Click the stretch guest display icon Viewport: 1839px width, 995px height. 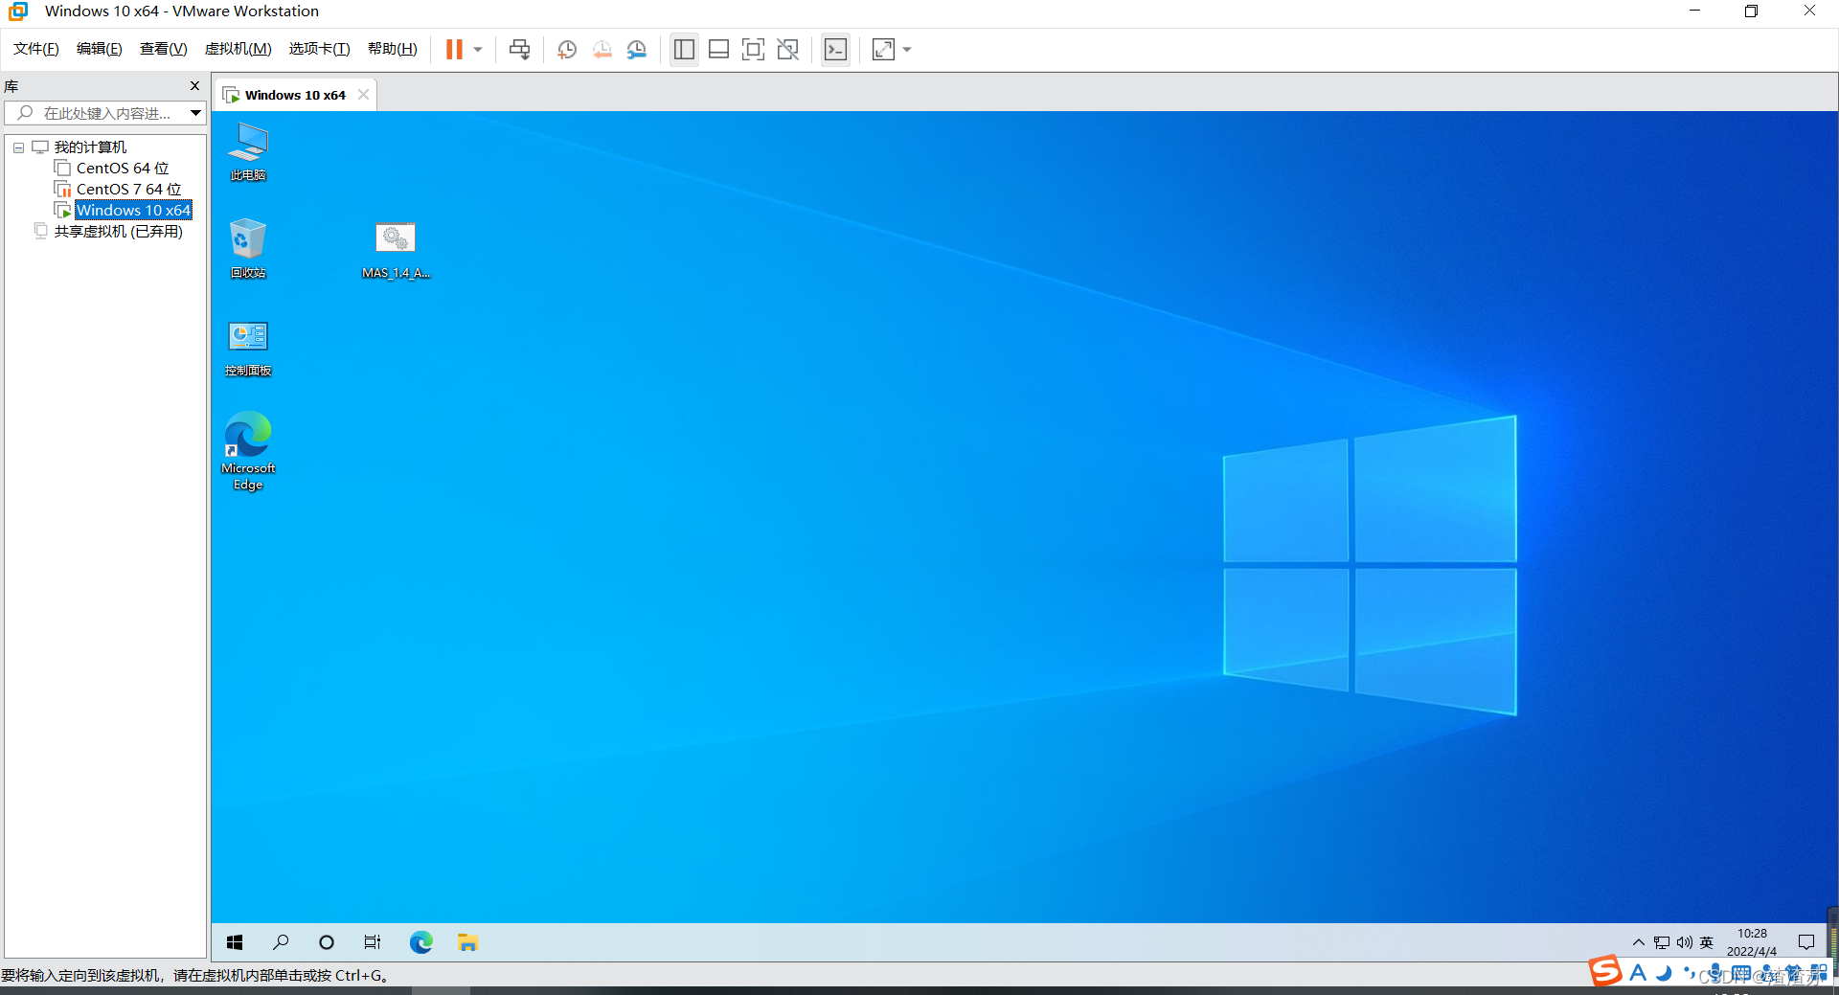tap(883, 50)
